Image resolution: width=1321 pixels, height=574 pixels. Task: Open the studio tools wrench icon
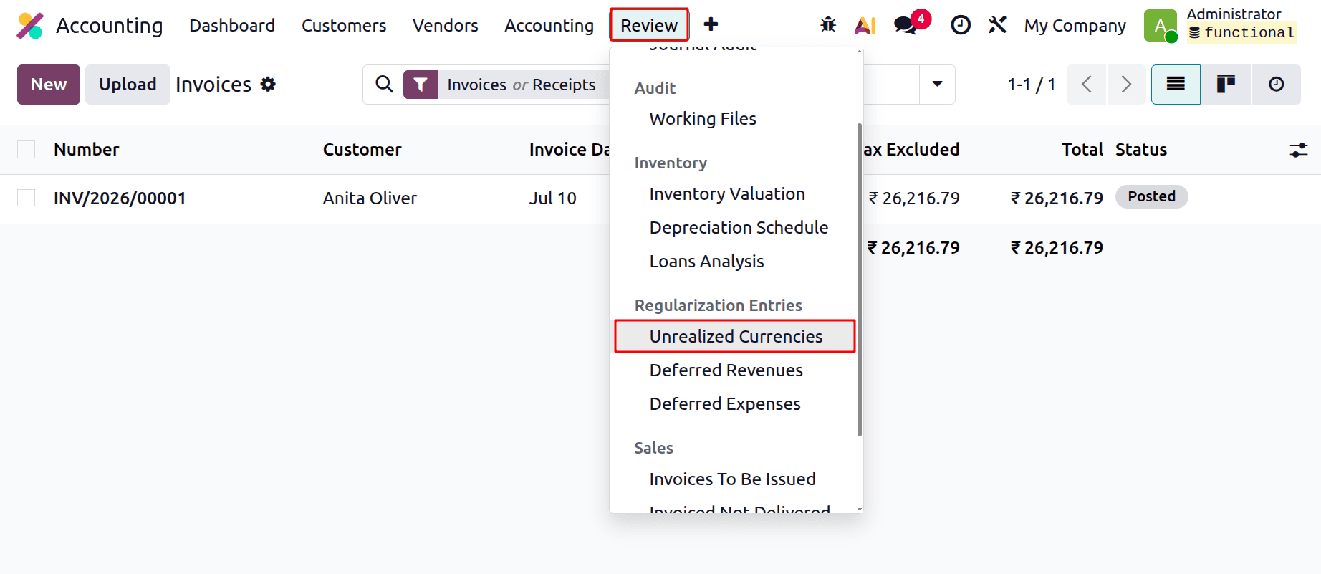tap(997, 25)
